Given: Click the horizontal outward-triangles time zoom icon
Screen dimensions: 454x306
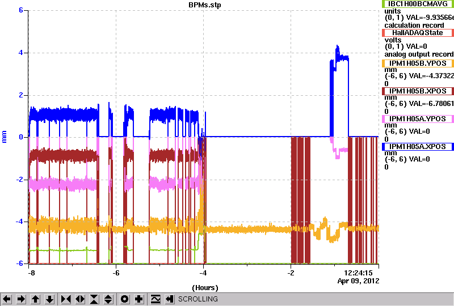Looking at the screenshot, I should tap(80, 299).
